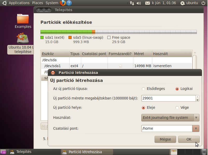Click the Show Desktop icon in bottom-left

coord(3,152)
